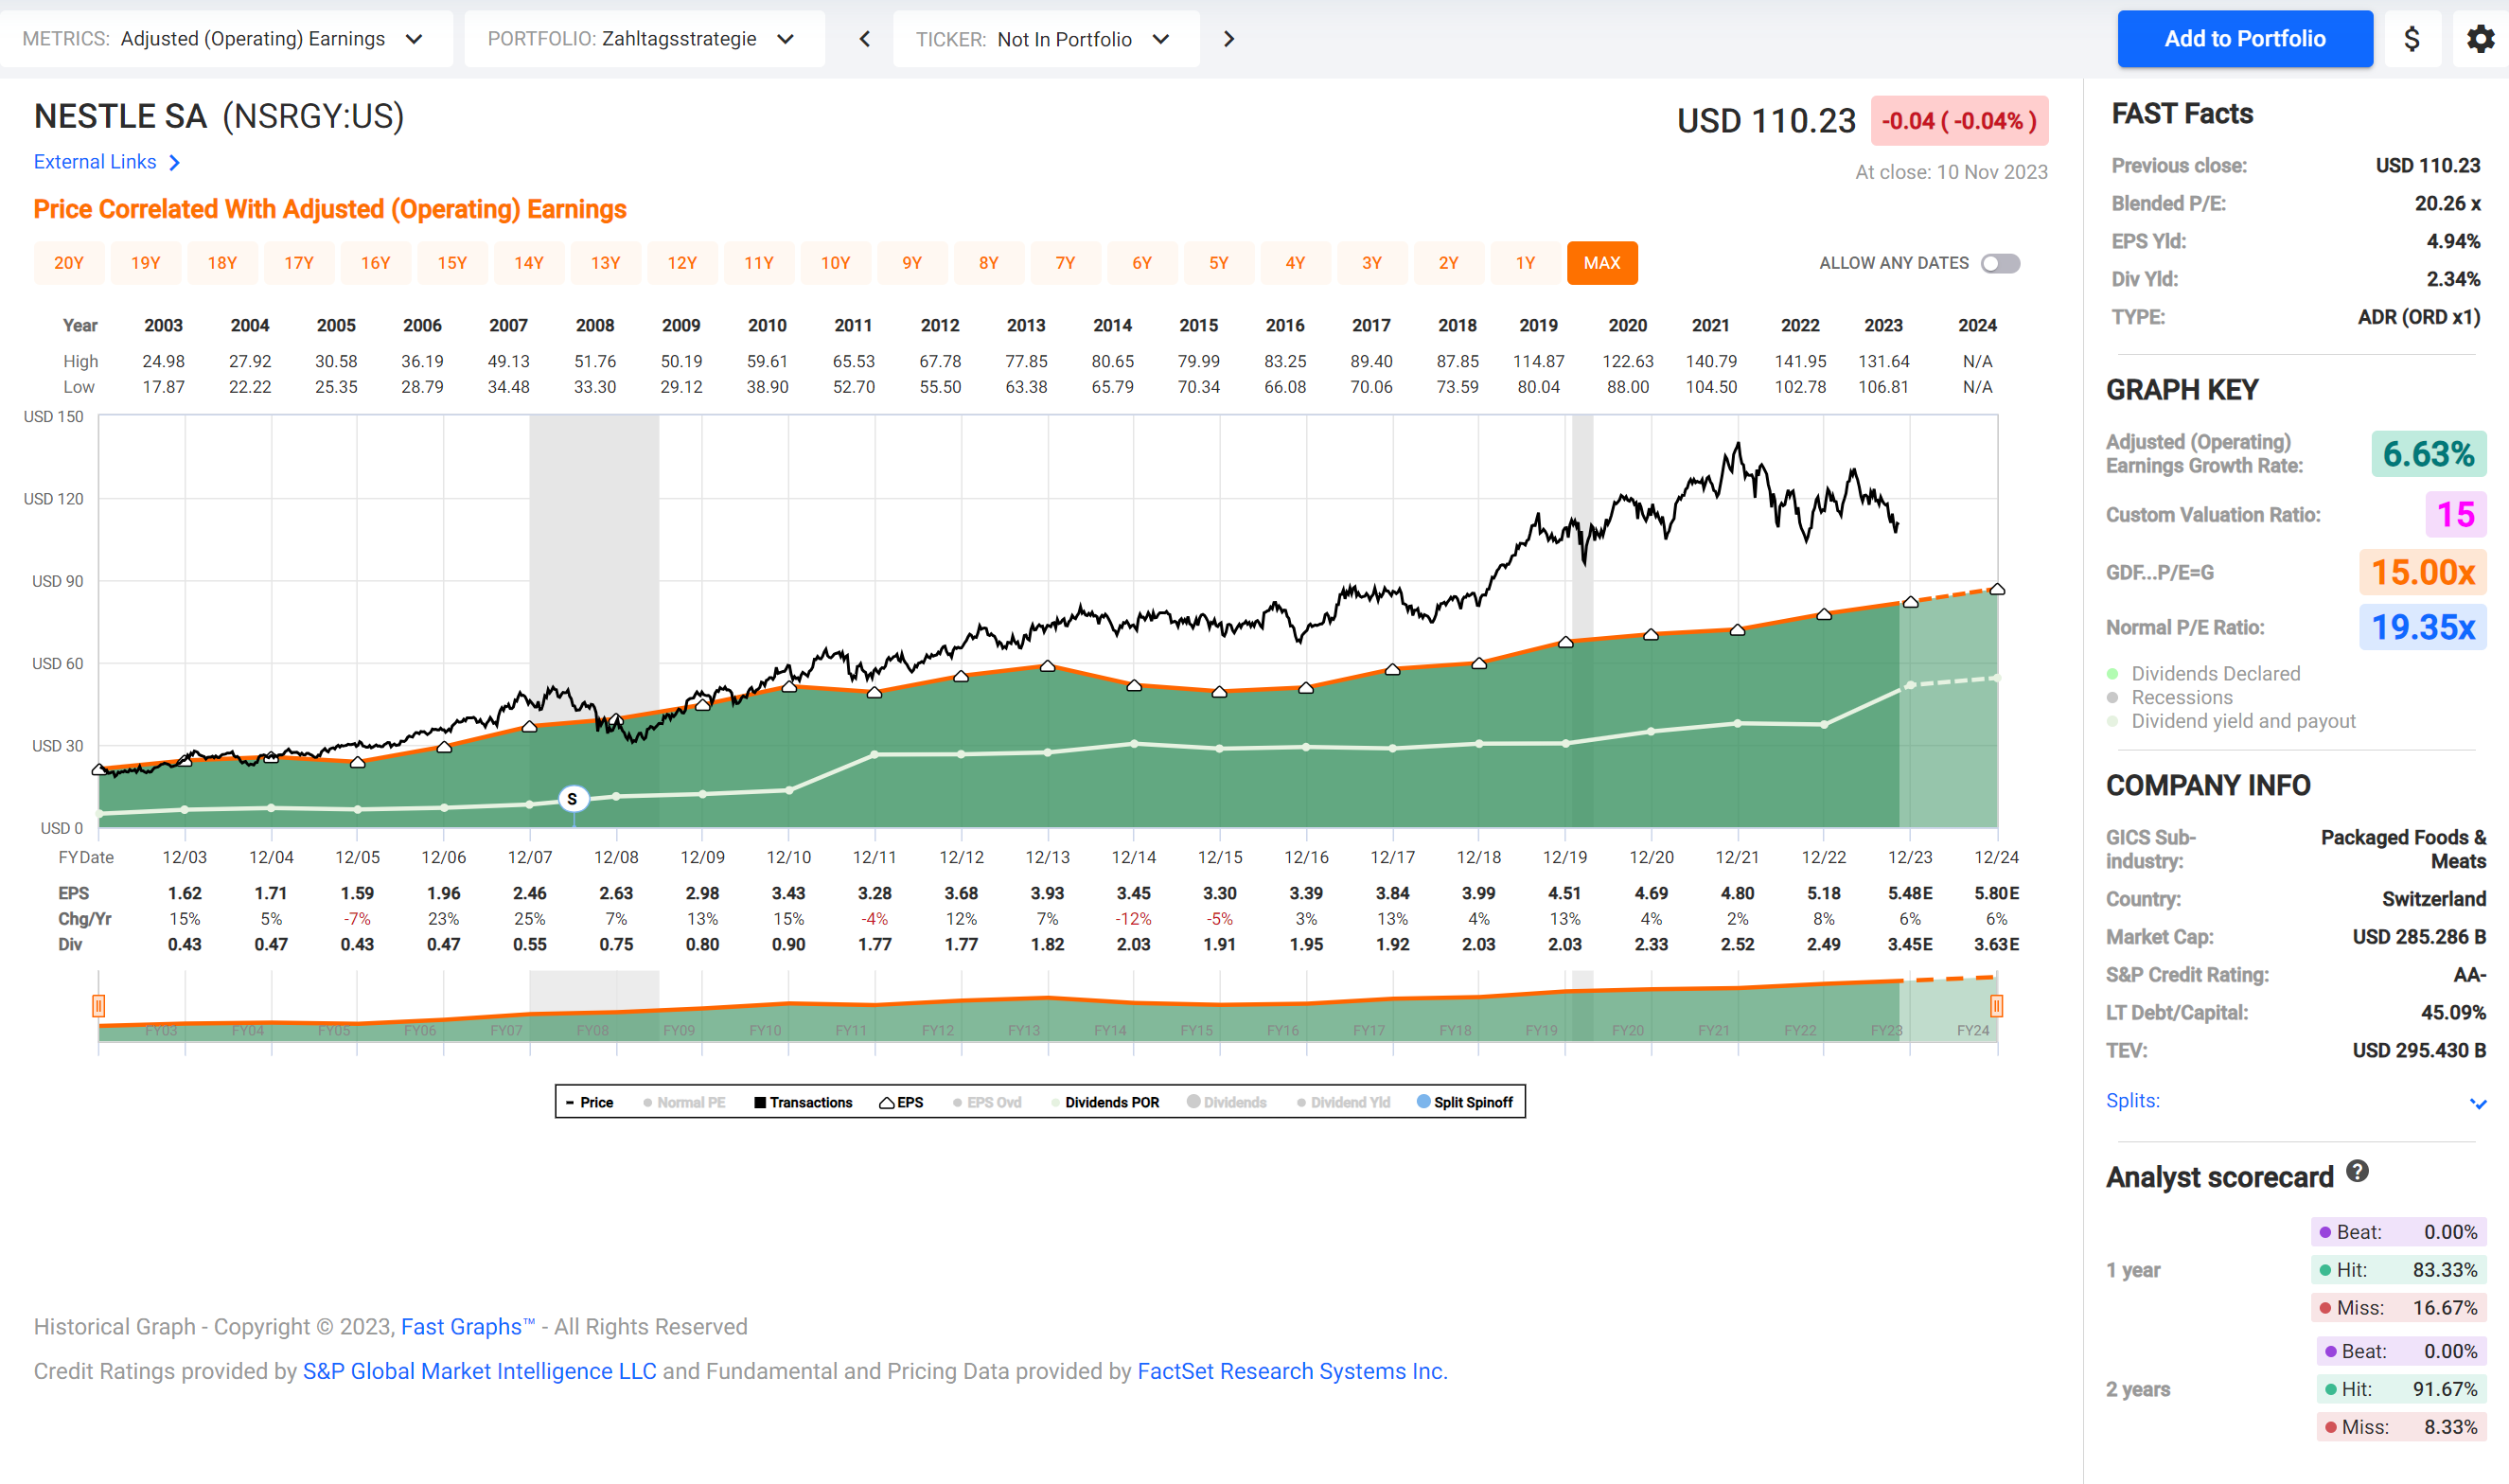Image resolution: width=2509 pixels, height=1484 pixels.
Task: Select the 2Y time range tab
Action: tap(1448, 263)
